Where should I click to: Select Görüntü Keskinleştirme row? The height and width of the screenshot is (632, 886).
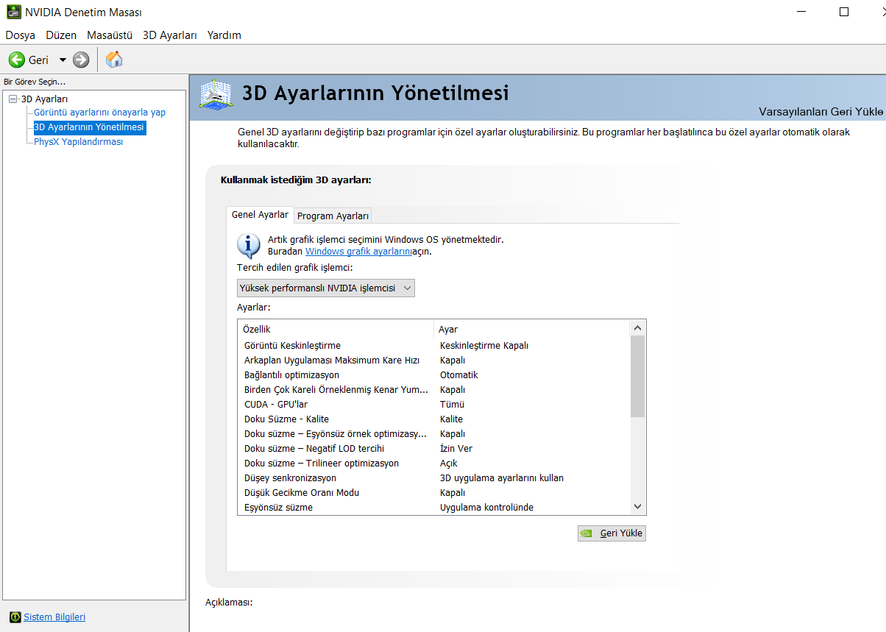434,345
